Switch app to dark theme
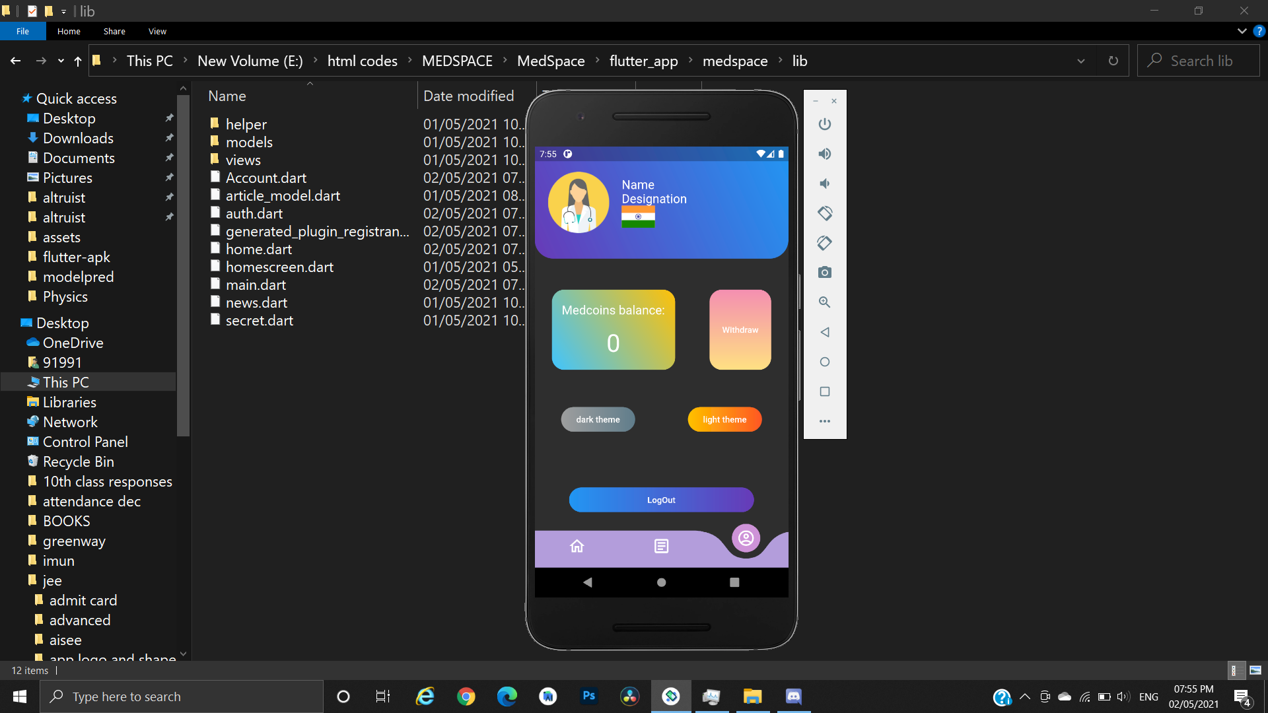The image size is (1268, 713). (x=598, y=419)
